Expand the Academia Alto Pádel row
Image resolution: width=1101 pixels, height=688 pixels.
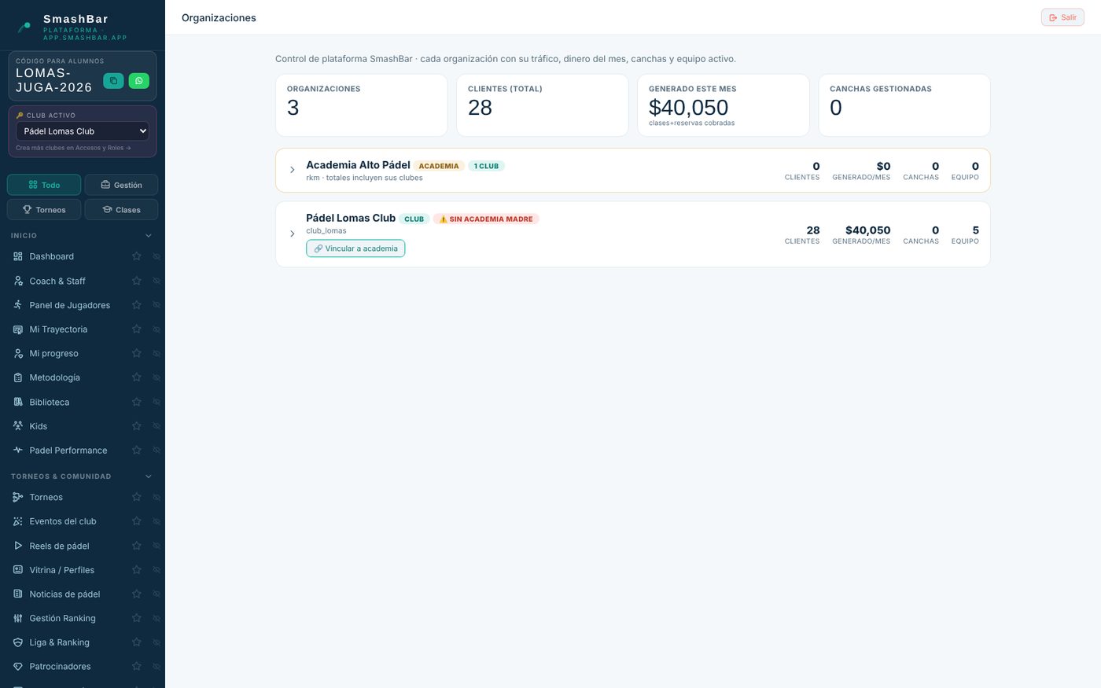click(293, 170)
